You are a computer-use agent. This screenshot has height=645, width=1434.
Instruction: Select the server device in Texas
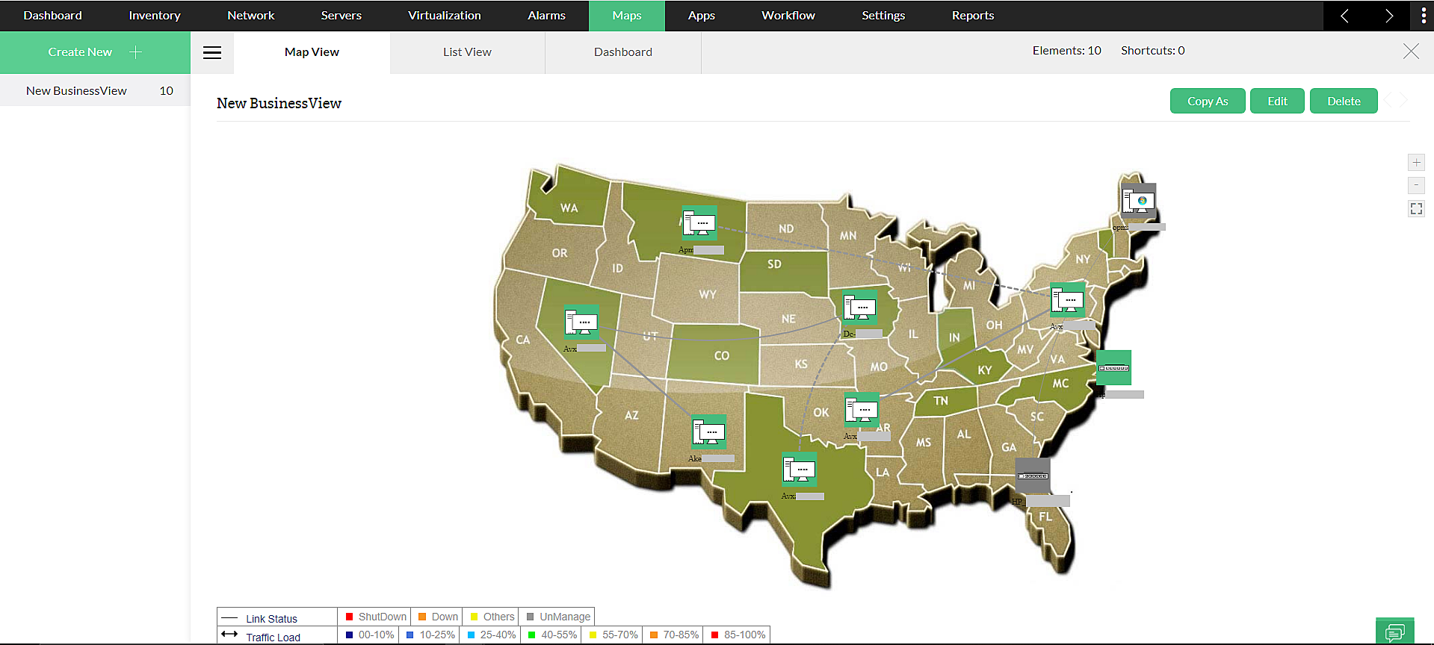[799, 470]
